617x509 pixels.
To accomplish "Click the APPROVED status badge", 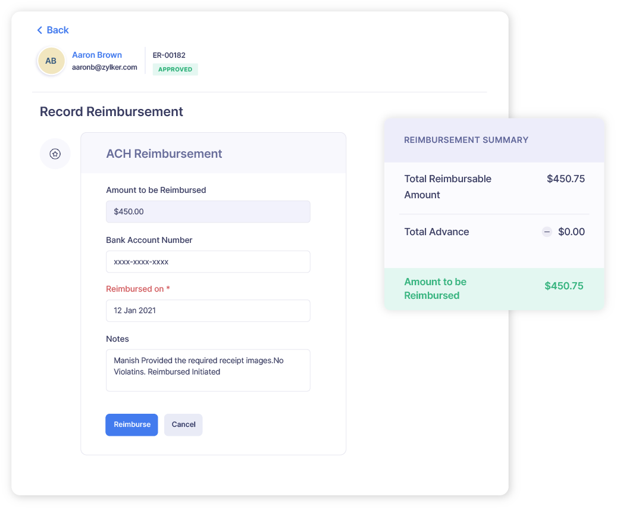I will pos(175,69).
